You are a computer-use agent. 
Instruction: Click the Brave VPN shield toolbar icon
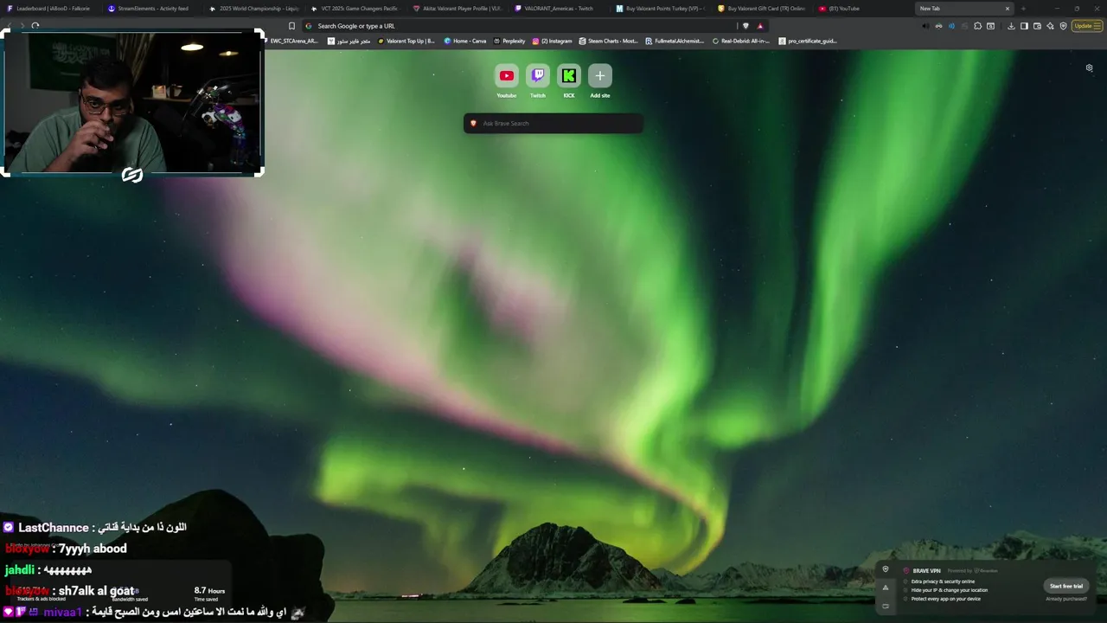[x=1063, y=26]
